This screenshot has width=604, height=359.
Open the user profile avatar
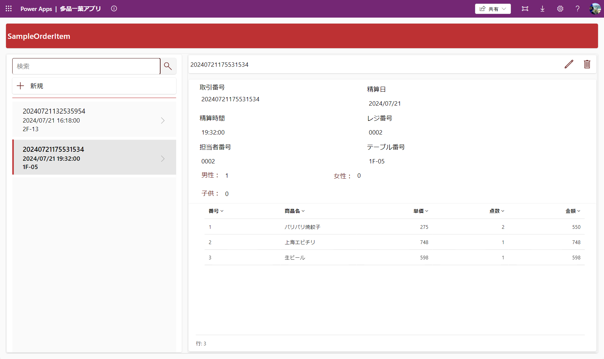[x=595, y=9]
